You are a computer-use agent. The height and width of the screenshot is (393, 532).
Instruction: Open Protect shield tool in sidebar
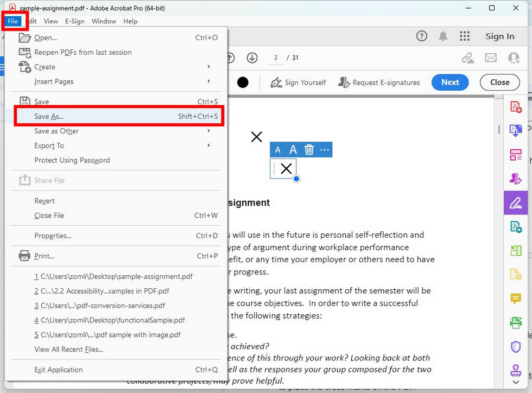click(516, 347)
